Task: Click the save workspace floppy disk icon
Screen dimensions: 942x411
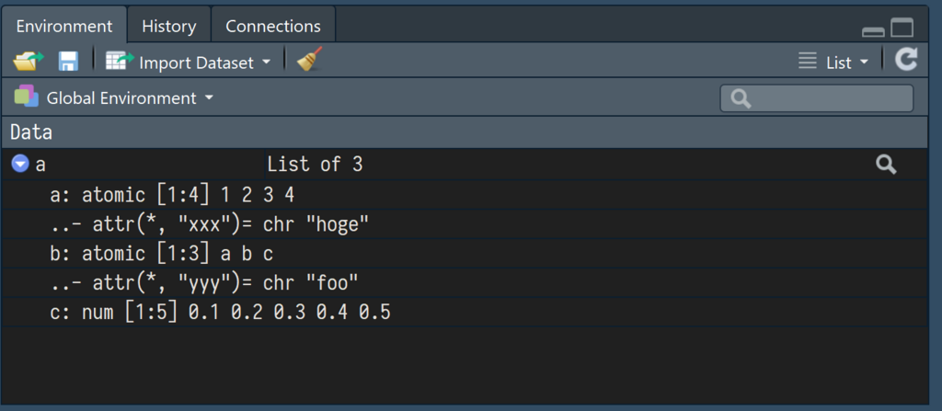Action: (x=68, y=62)
